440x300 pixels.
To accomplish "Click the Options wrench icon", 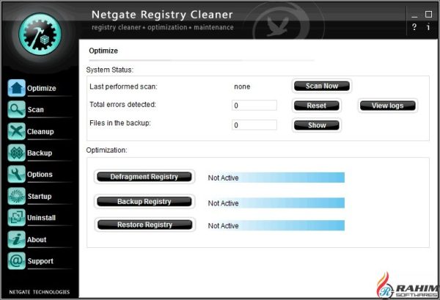I will pyautogui.click(x=16, y=175).
